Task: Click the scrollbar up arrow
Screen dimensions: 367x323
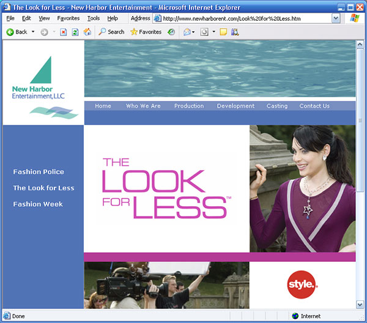Action: pos(360,45)
